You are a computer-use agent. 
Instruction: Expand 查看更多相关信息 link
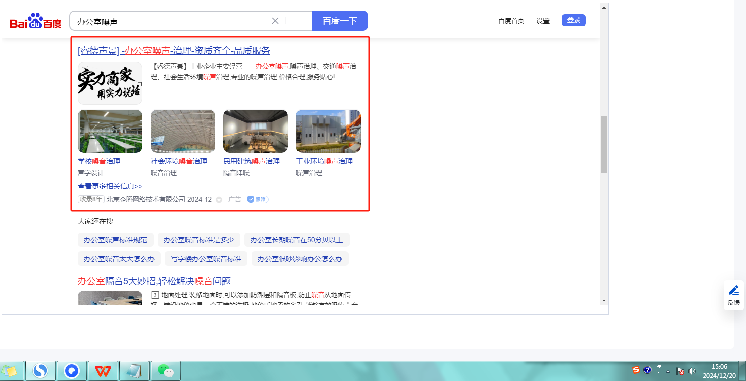click(x=110, y=186)
